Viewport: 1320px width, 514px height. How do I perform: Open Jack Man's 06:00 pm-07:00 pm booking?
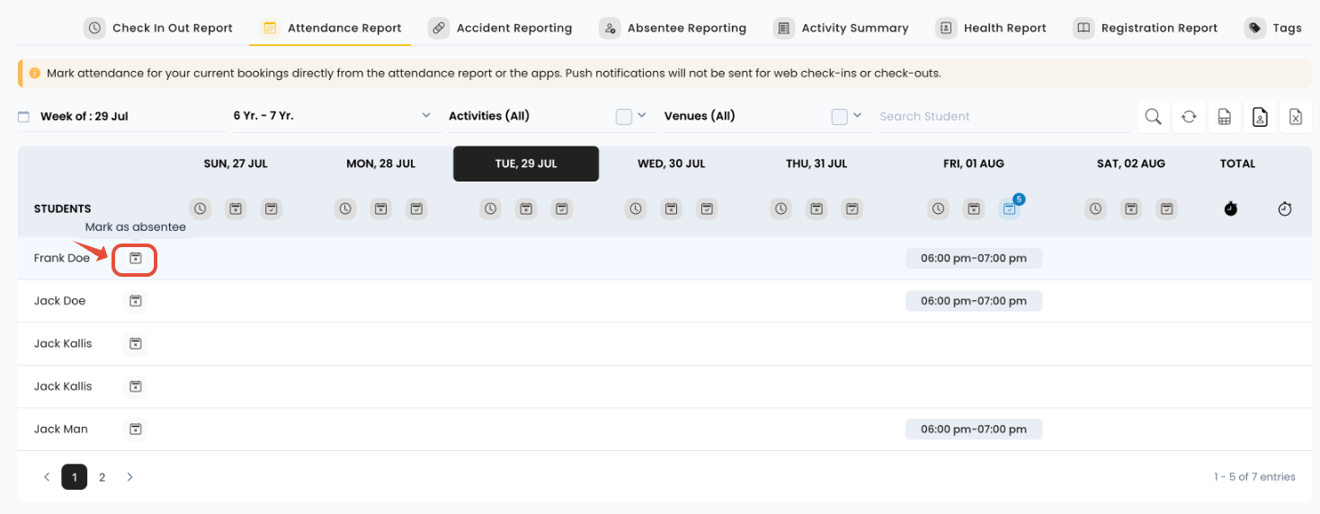point(974,430)
